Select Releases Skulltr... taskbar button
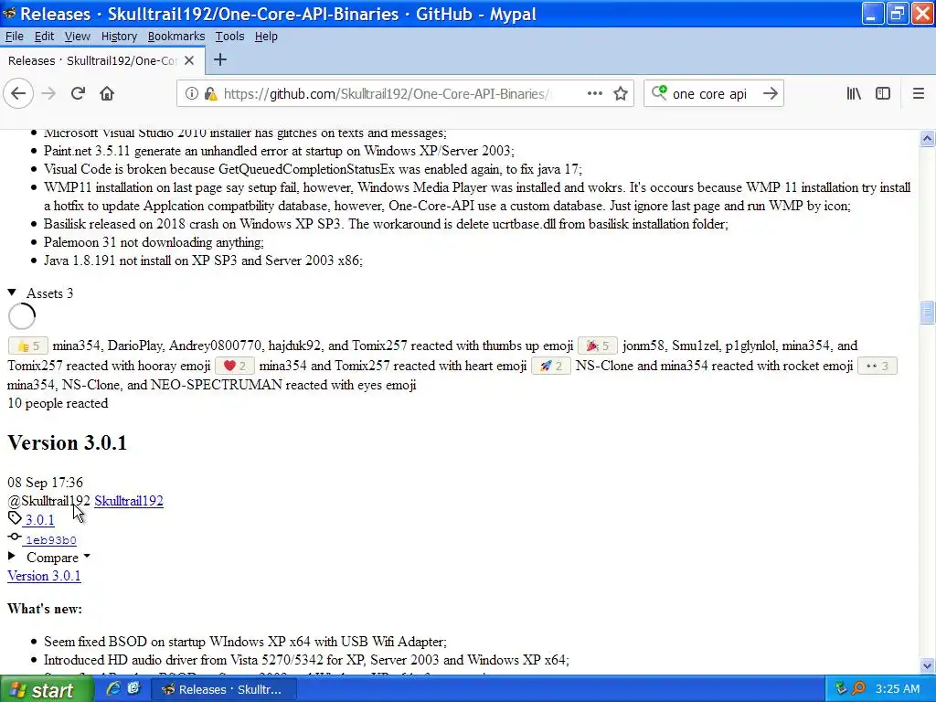Image resolution: width=936 pixels, height=702 pixels. (223, 689)
